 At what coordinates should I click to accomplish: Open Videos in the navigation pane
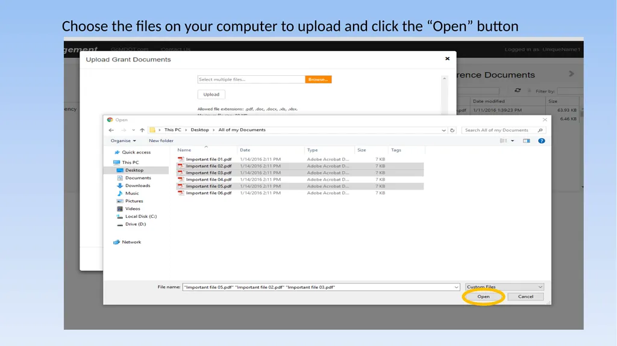click(x=132, y=209)
